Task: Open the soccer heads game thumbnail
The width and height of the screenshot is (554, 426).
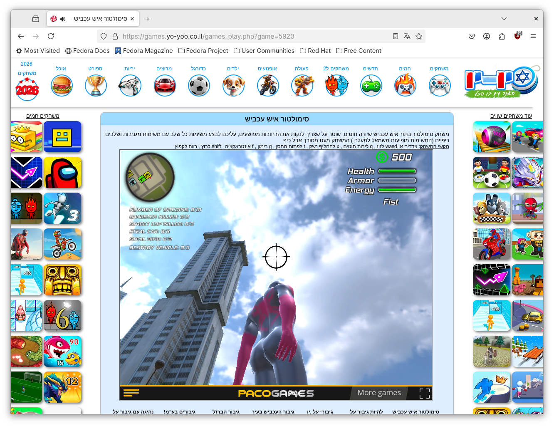Action: (492, 173)
